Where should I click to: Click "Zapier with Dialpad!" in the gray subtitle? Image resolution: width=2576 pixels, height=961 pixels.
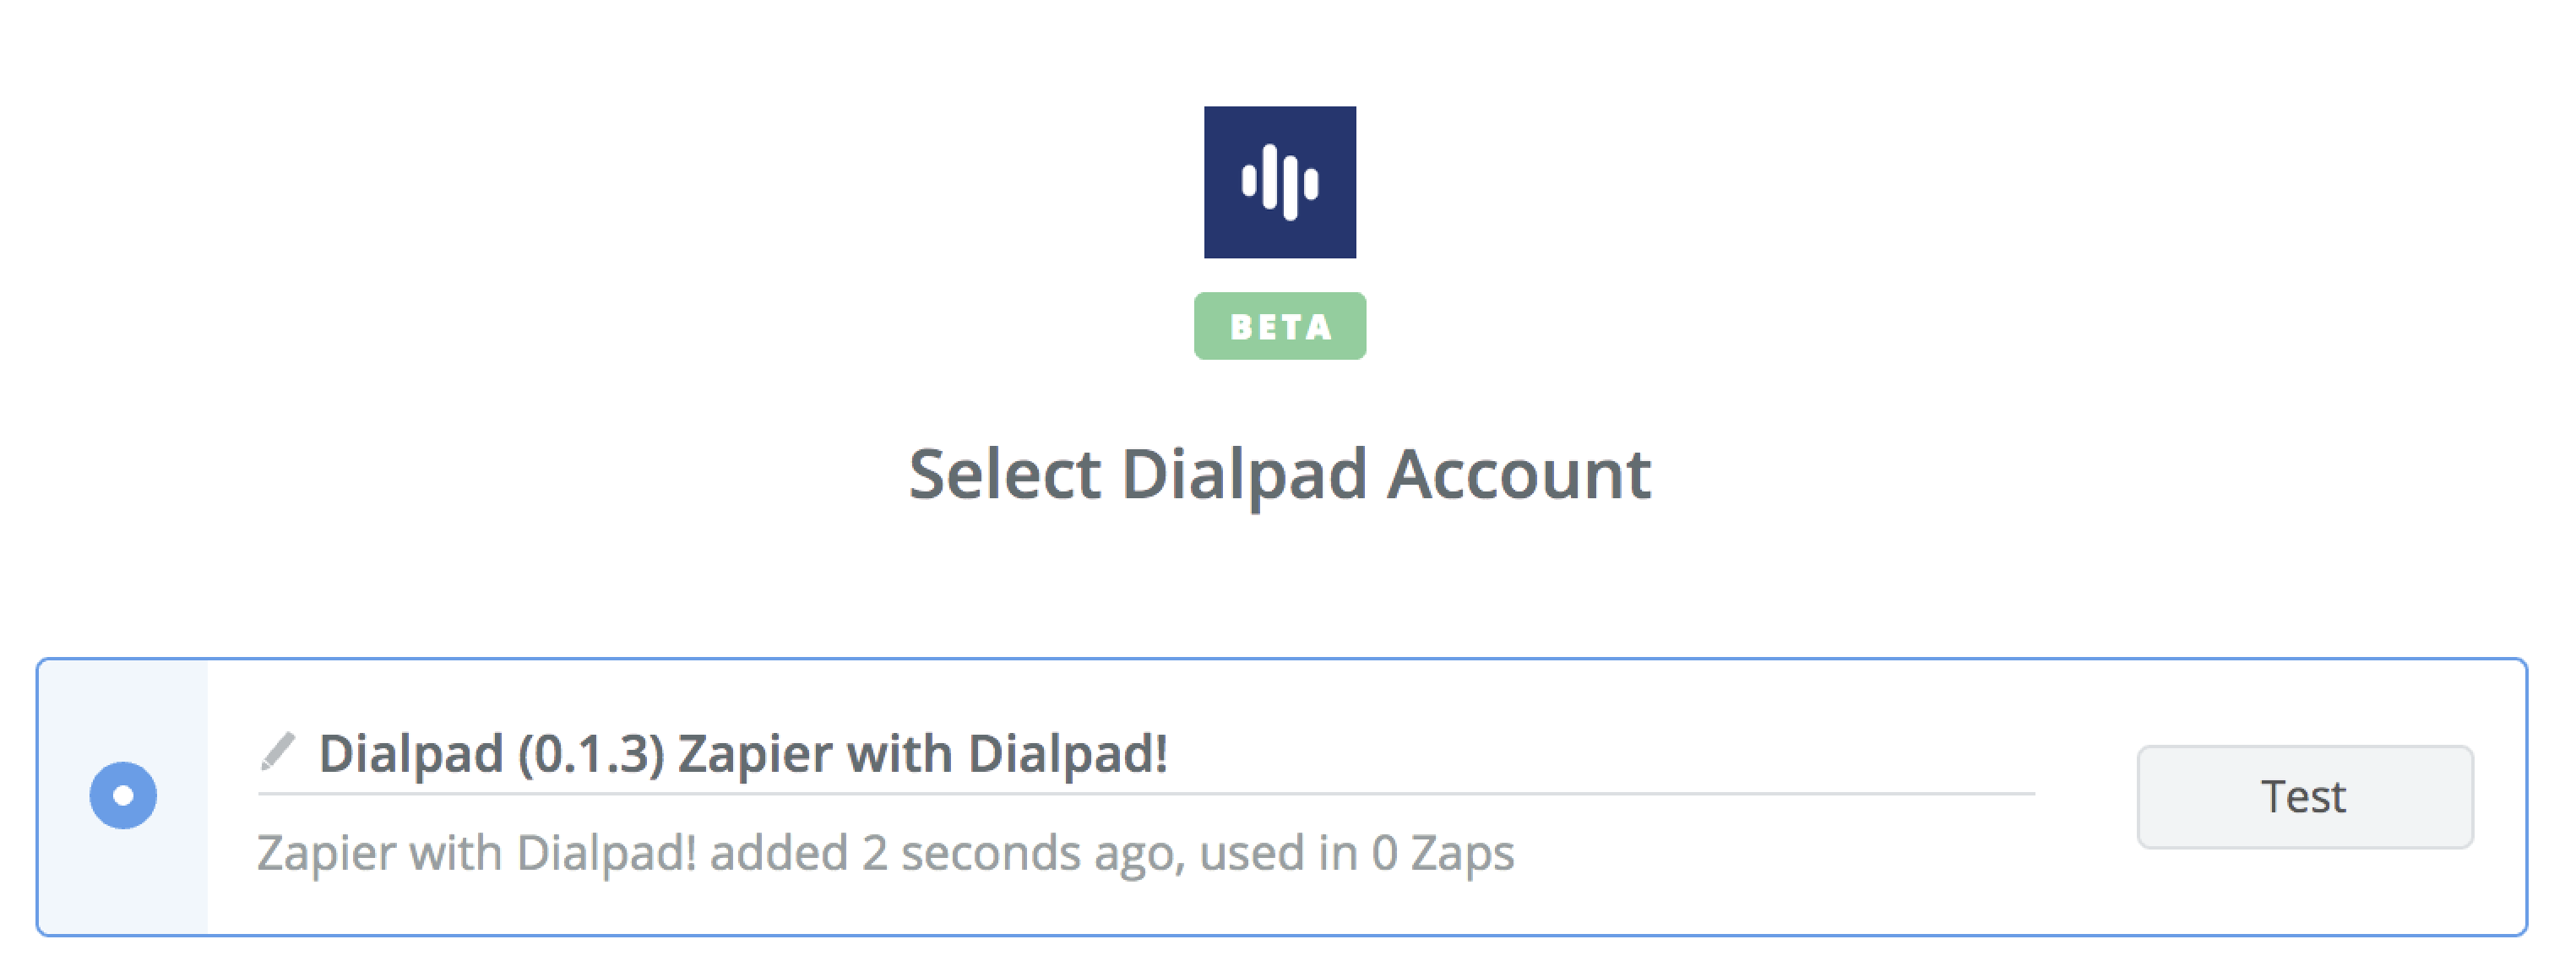[x=476, y=854]
